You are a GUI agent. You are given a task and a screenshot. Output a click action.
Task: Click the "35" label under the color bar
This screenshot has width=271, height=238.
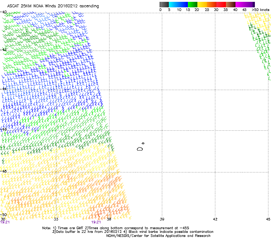click(x=226, y=10)
